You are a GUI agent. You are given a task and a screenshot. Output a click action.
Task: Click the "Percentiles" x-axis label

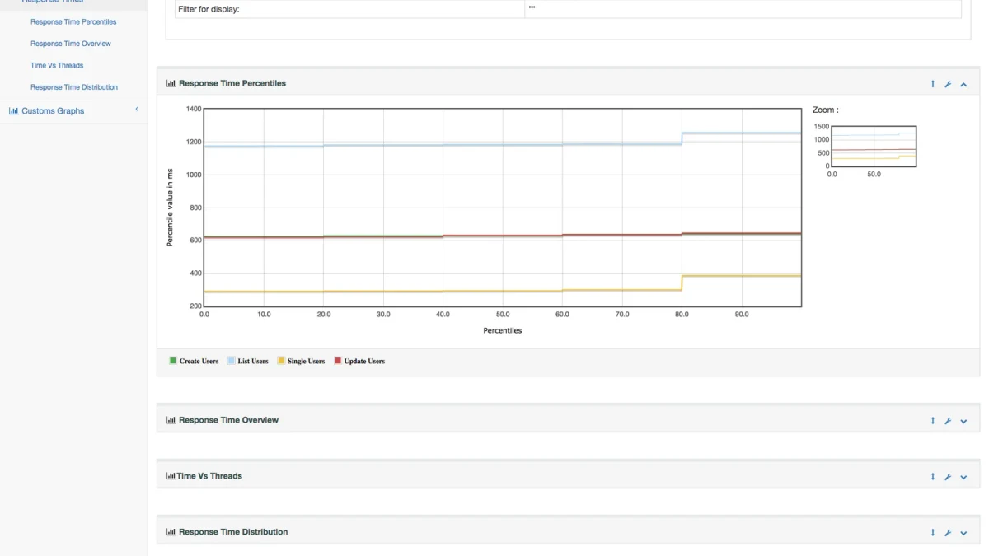[x=503, y=331]
